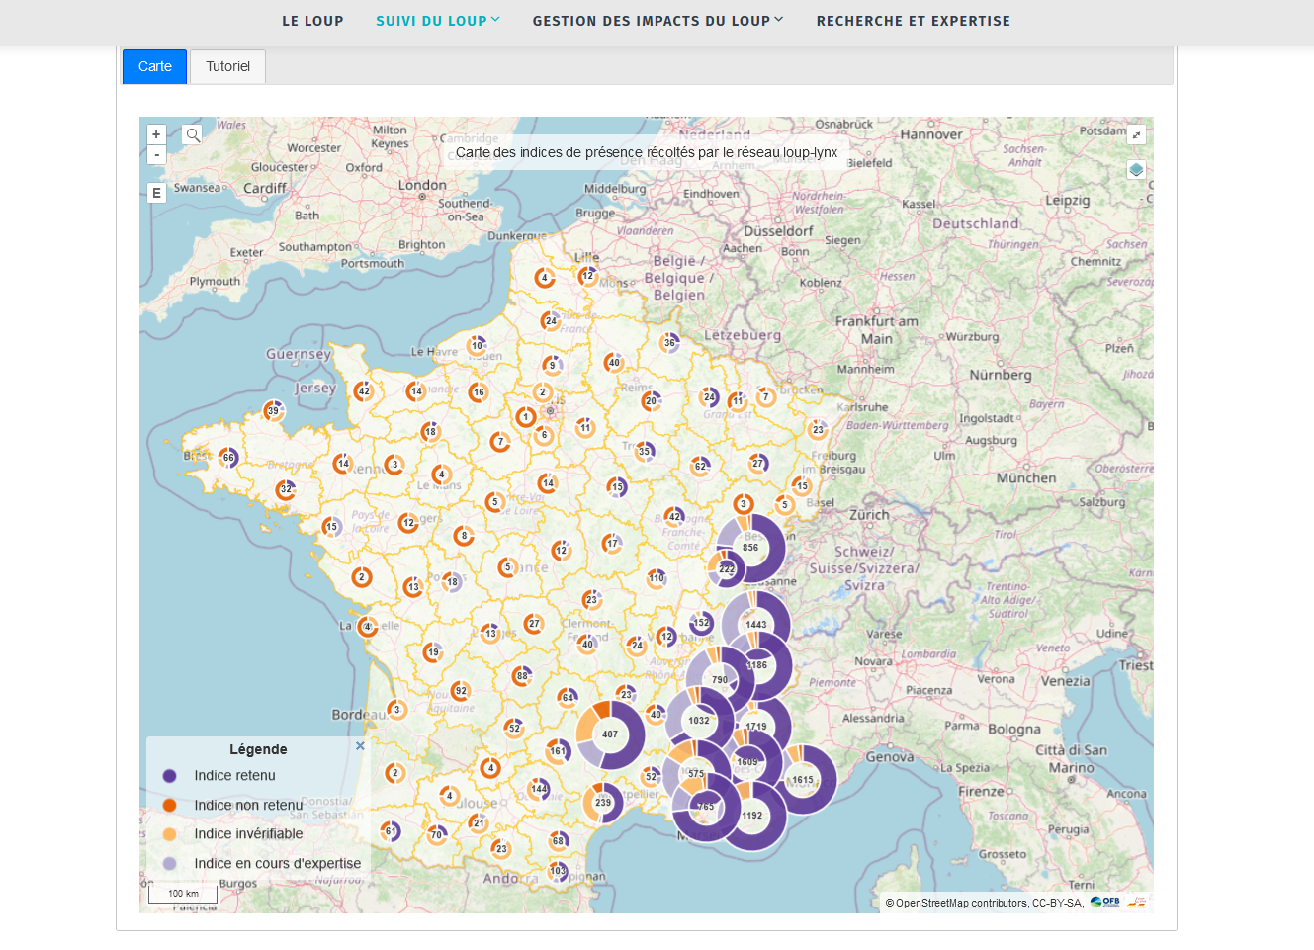Select the 1 marker near Paris

click(526, 417)
